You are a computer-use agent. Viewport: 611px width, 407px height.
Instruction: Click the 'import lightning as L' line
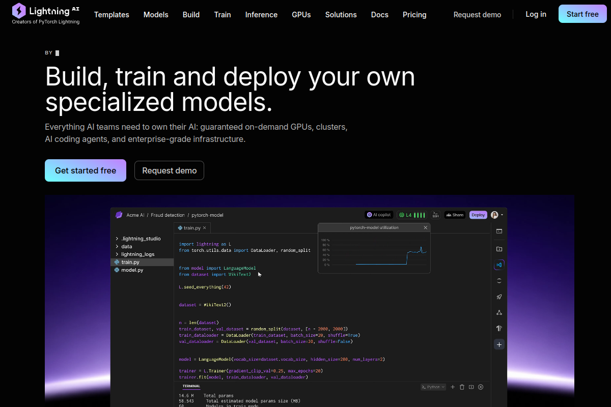point(205,244)
